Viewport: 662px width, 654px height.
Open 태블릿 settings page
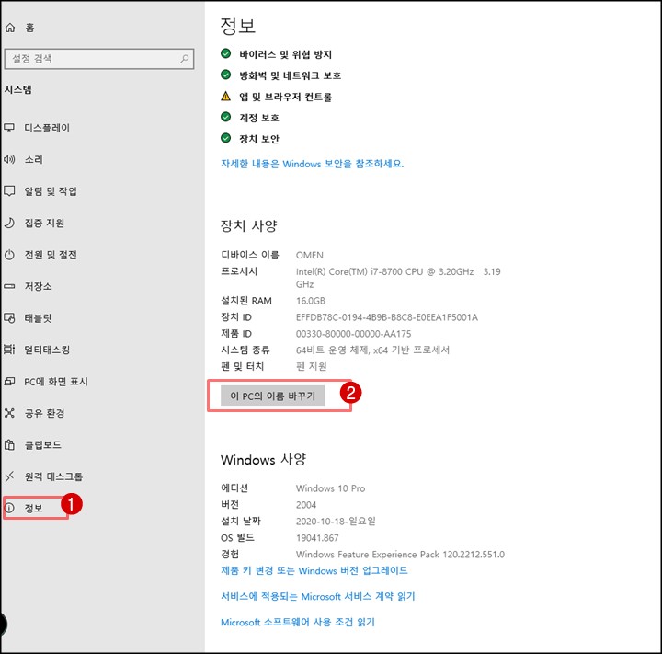pyautogui.click(x=38, y=317)
